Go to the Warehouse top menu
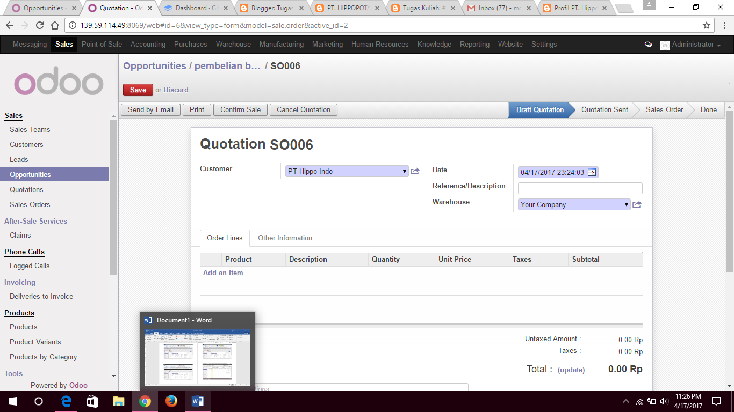This screenshot has width=734, height=412. pos(233,45)
